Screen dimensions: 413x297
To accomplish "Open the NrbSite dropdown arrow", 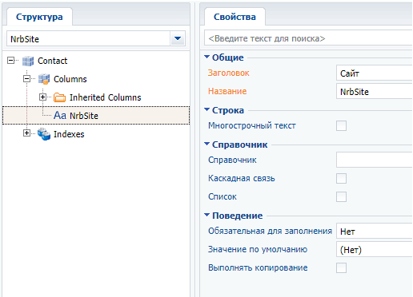I will (x=178, y=39).
